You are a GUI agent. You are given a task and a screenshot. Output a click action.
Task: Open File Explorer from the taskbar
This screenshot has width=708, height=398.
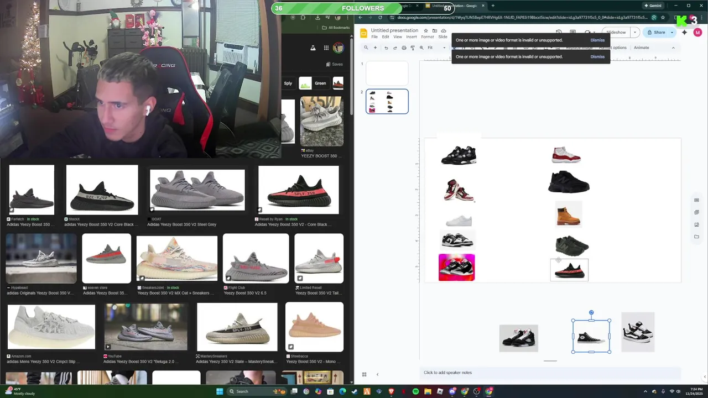[428, 391]
